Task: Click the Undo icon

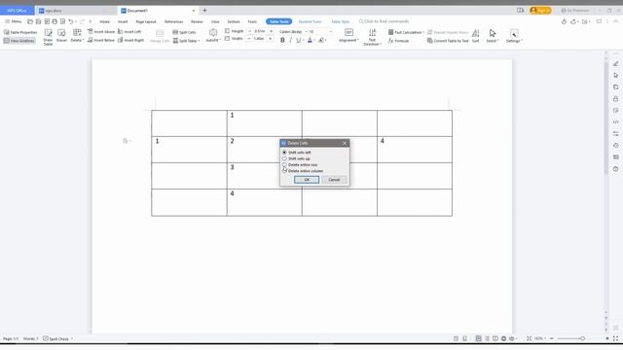Action: pyautogui.click(x=71, y=21)
